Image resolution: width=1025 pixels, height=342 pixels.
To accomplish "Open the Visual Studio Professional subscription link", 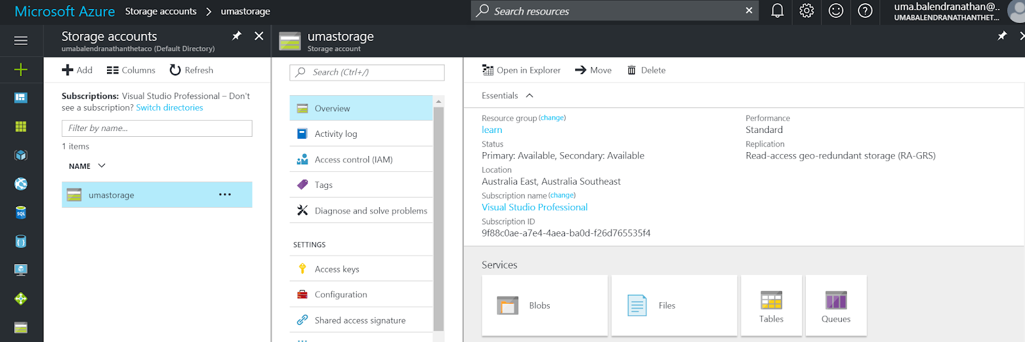I will [534, 207].
